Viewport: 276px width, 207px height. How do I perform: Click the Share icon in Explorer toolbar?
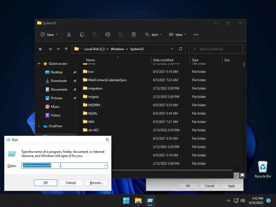coord(121,35)
